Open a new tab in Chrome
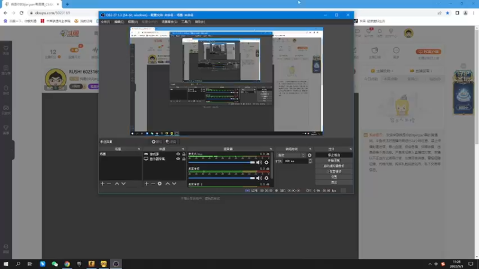Screen dimensions: 479x269 click(x=67, y=4)
